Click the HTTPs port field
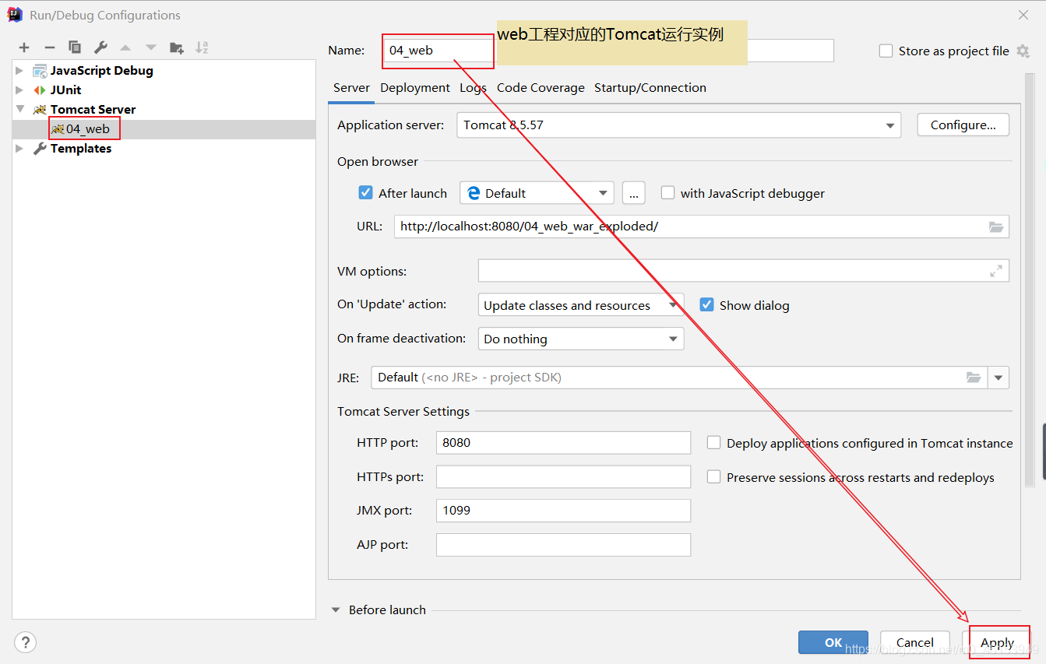 [563, 476]
